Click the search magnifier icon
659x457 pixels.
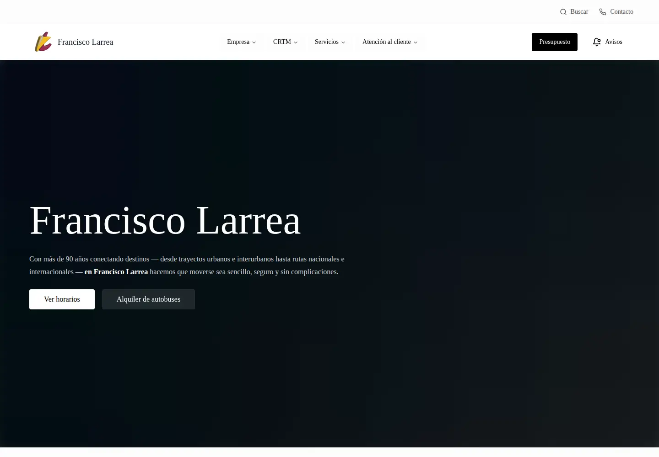point(563,12)
